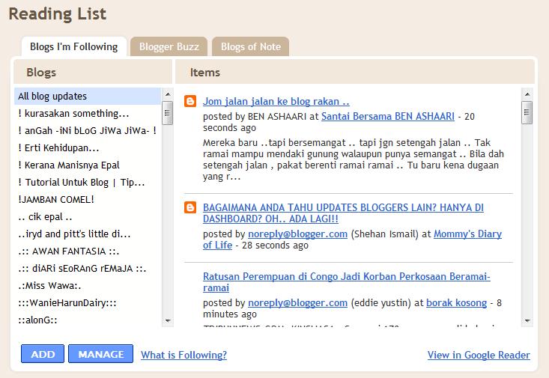Click Blogger icon beside BAGAIMANA ANDA TAHU post
The height and width of the screenshot is (378, 549).
click(190, 207)
